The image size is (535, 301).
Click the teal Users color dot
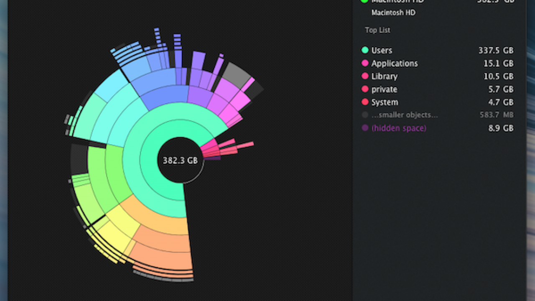pyautogui.click(x=365, y=50)
